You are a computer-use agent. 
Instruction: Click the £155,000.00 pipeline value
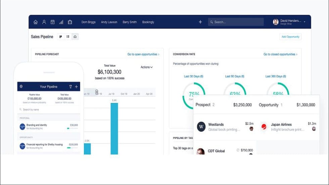click(x=34, y=99)
